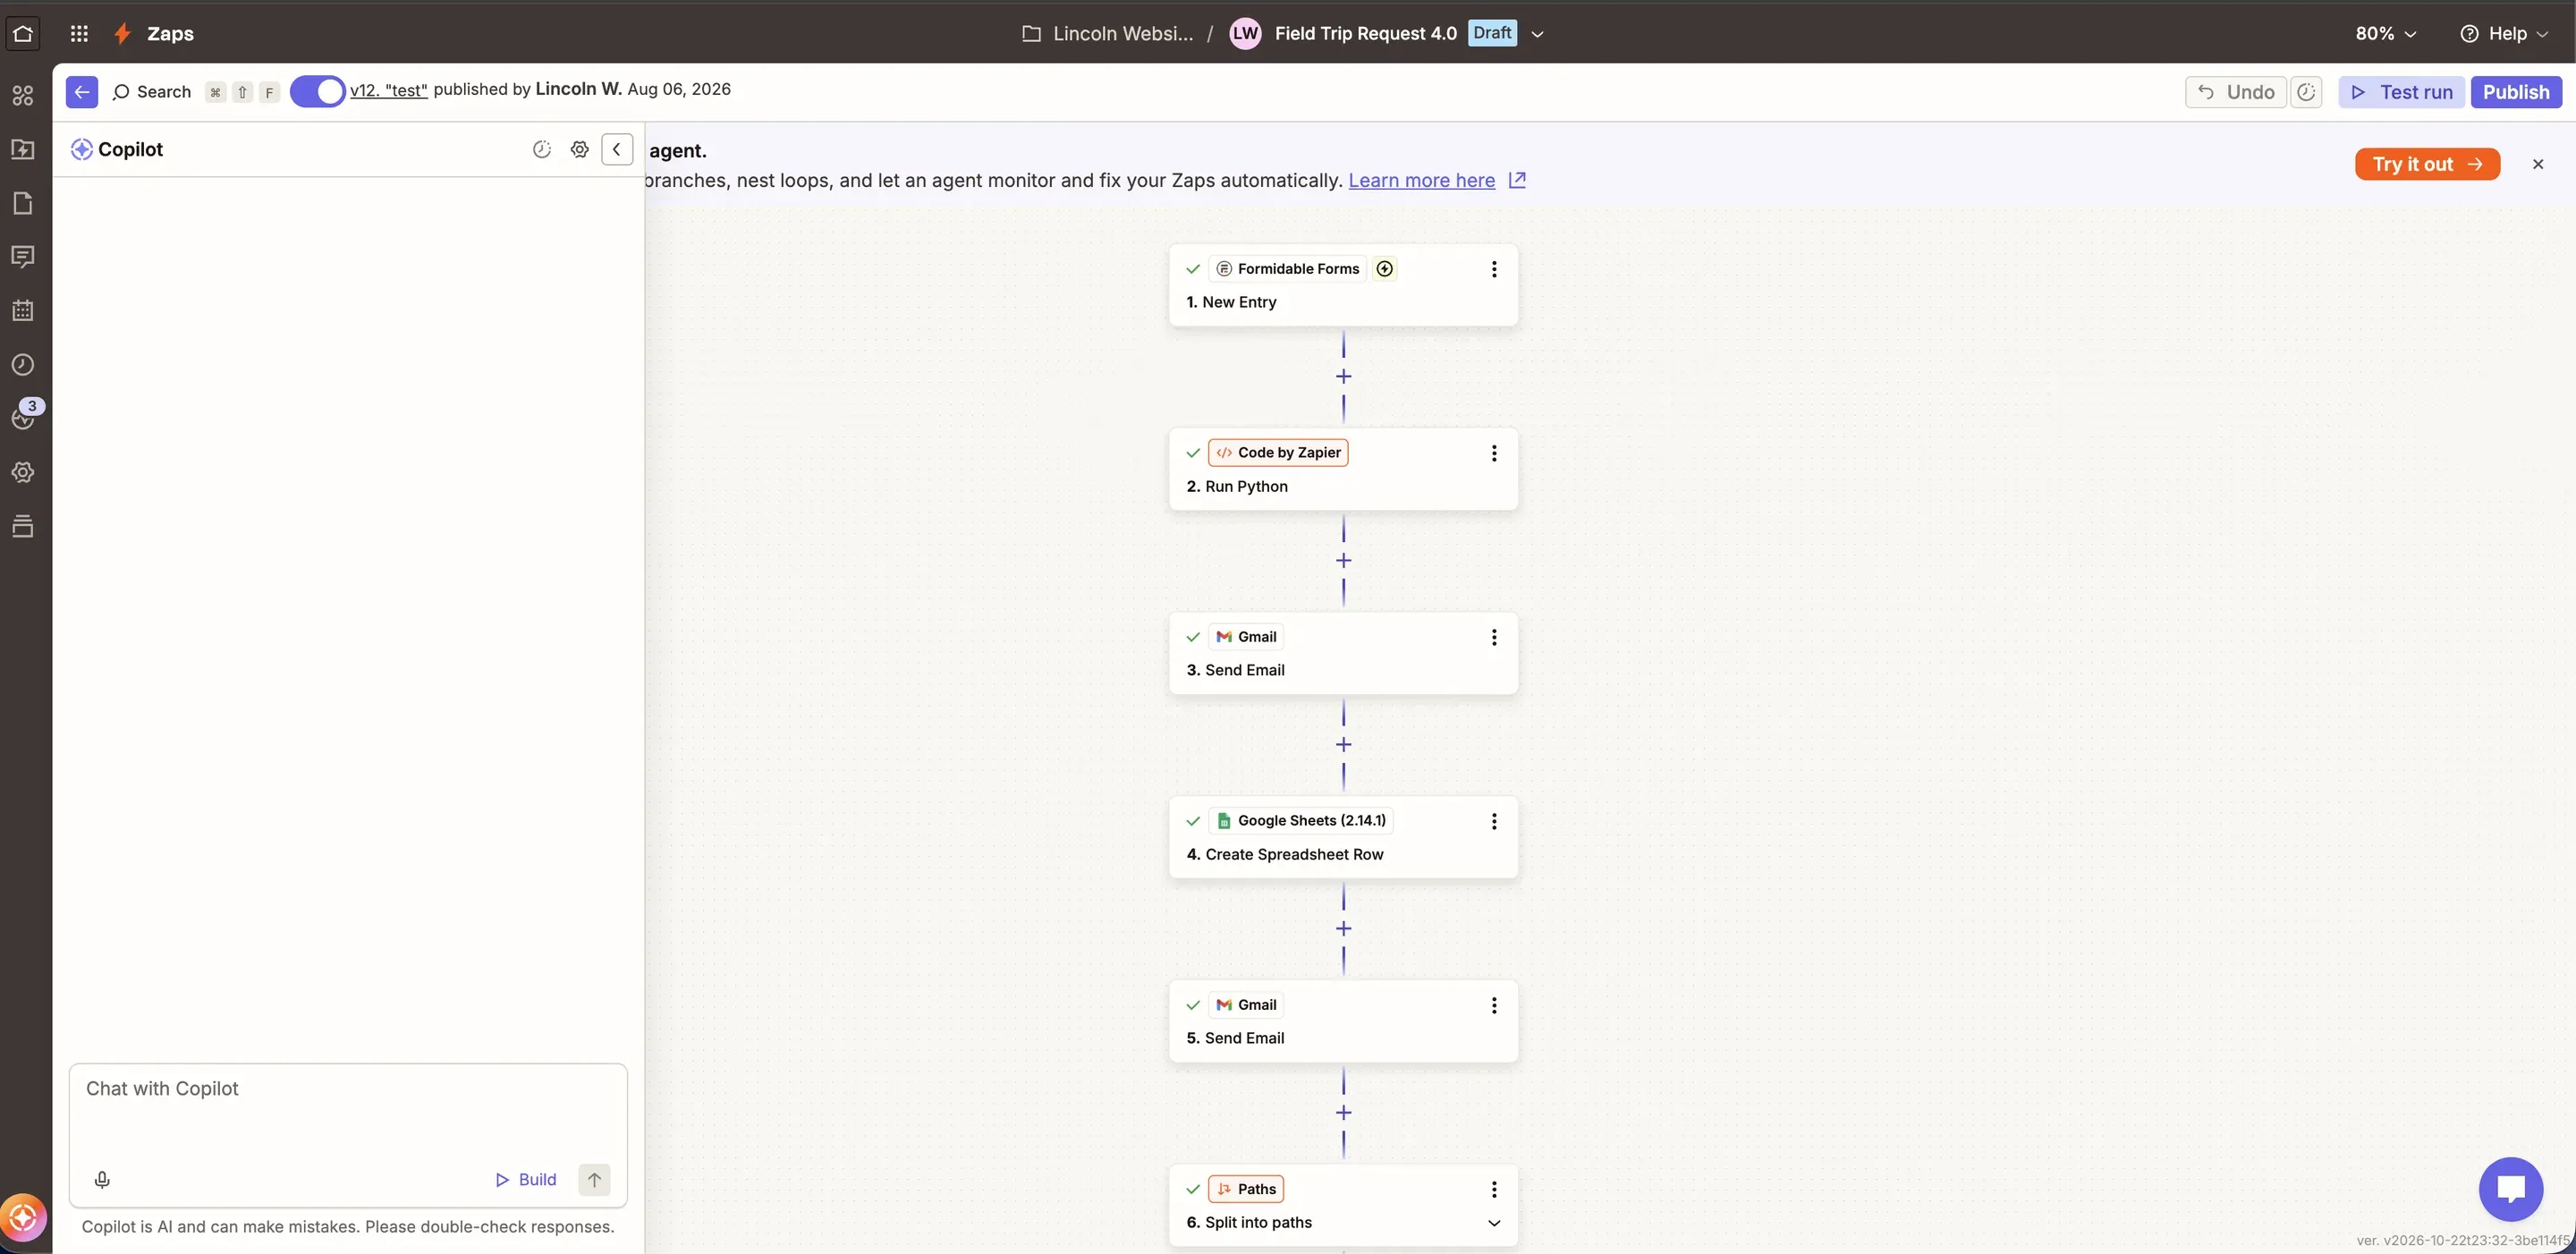Open the Draft status dropdown chevron
The height and width of the screenshot is (1254, 2576).
tap(1538, 33)
